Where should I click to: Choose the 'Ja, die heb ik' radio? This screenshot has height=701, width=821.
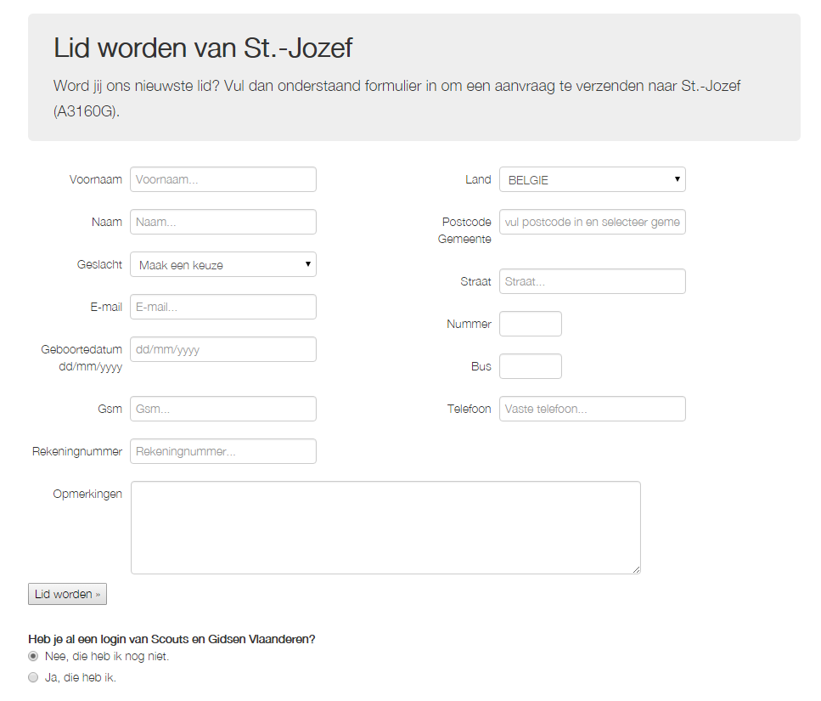pyautogui.click(x=33, y=677)
